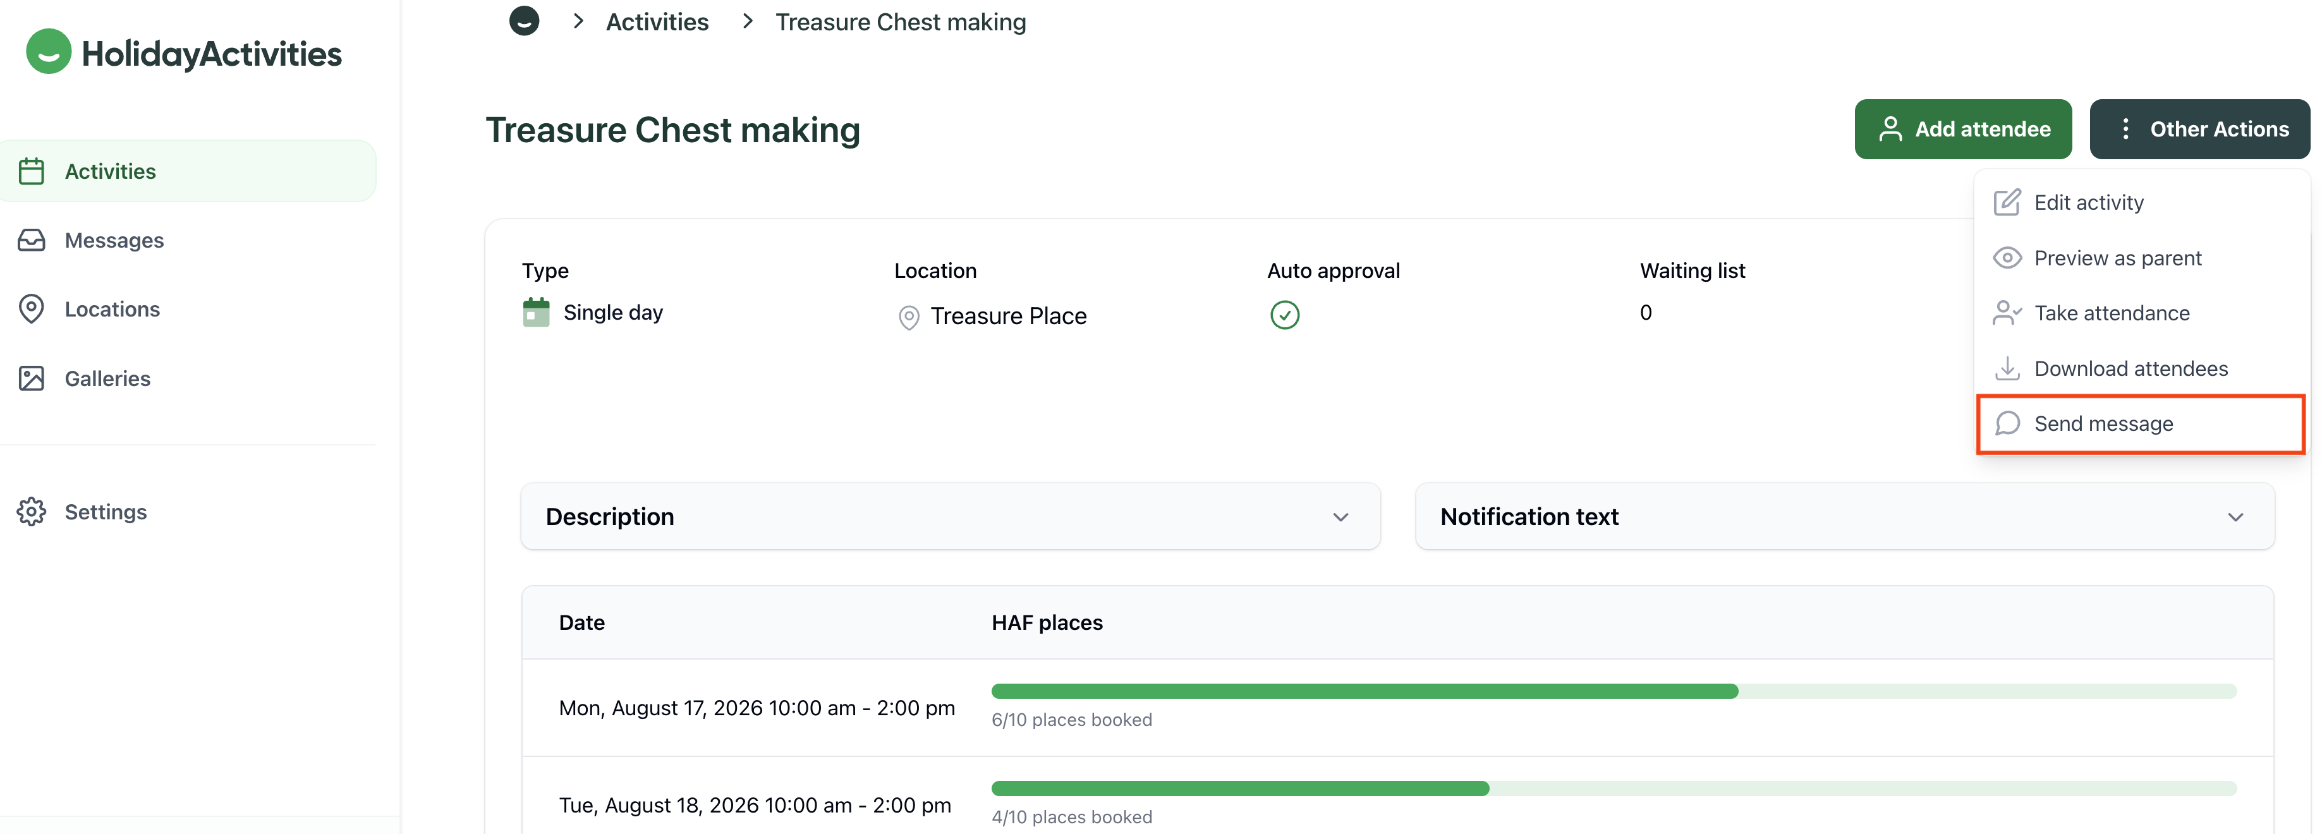Click the Location field label
The width and height of the screenshot is (2322, 834).
click(x=935, y=271)
